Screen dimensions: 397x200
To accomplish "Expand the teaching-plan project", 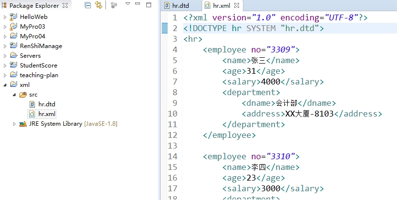I will (5, 75).
